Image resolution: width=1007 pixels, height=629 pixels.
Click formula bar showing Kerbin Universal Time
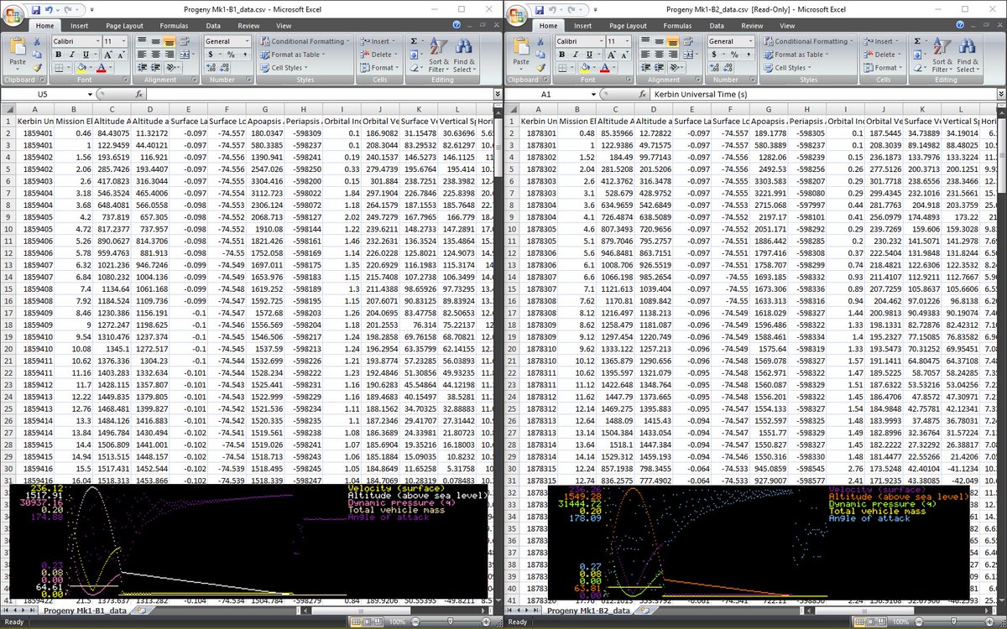pos(822,95)
